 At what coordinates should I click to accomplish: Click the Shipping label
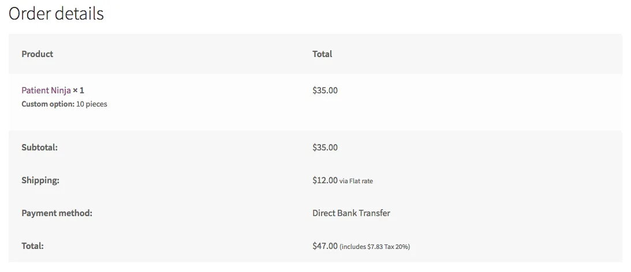point(40,180)
